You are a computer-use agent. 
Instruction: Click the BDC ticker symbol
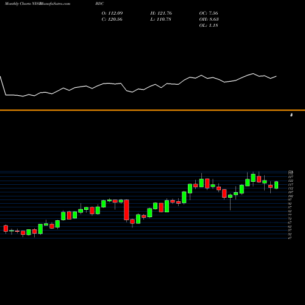(x=99, y=4)
